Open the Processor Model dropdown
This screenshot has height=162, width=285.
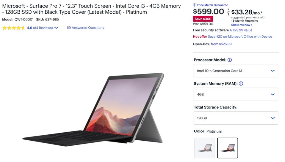click(x=236, y=71)
